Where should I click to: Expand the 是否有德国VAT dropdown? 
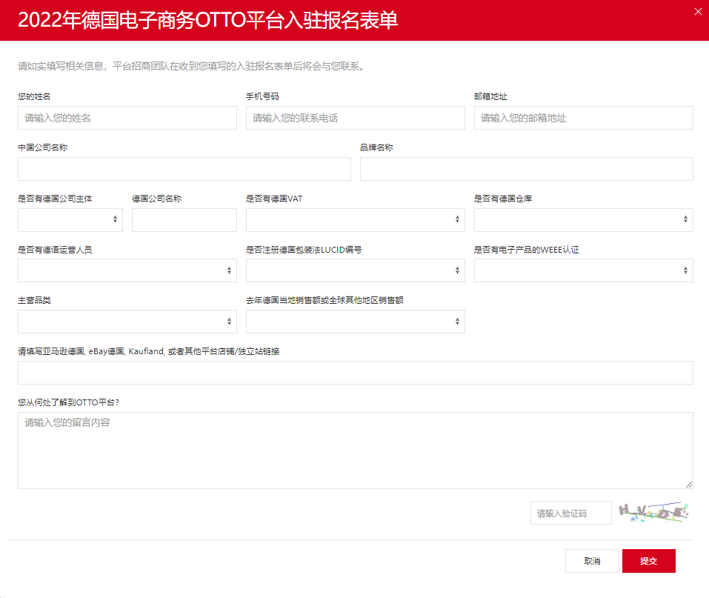pyautogui.click(x=355, y=219)
